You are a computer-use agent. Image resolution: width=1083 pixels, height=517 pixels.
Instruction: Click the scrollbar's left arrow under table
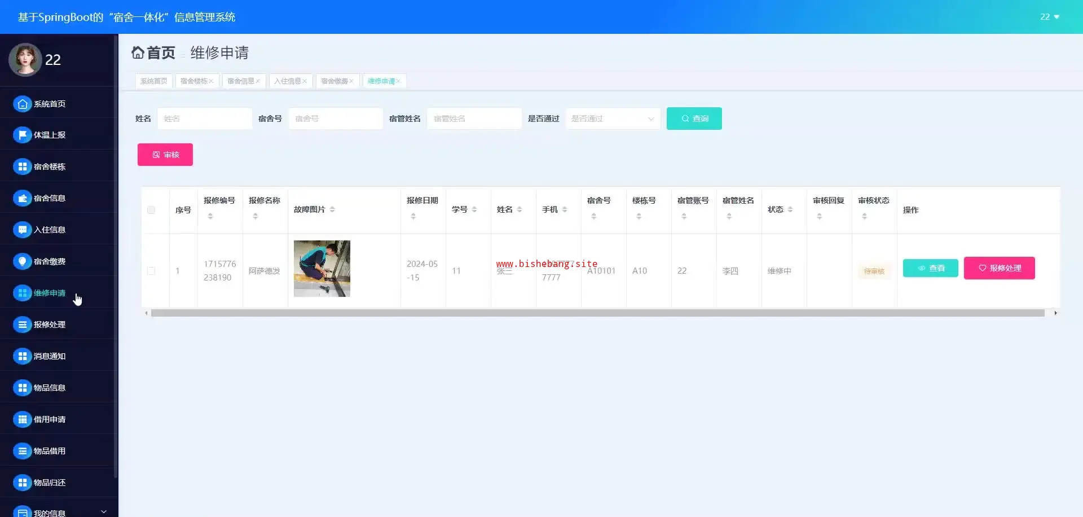click(146, 313)
